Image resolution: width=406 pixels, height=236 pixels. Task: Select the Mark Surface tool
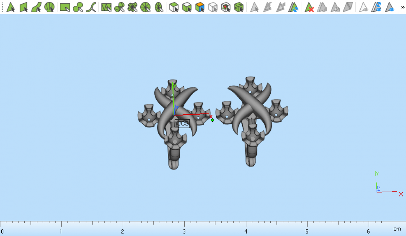(37, 7)
